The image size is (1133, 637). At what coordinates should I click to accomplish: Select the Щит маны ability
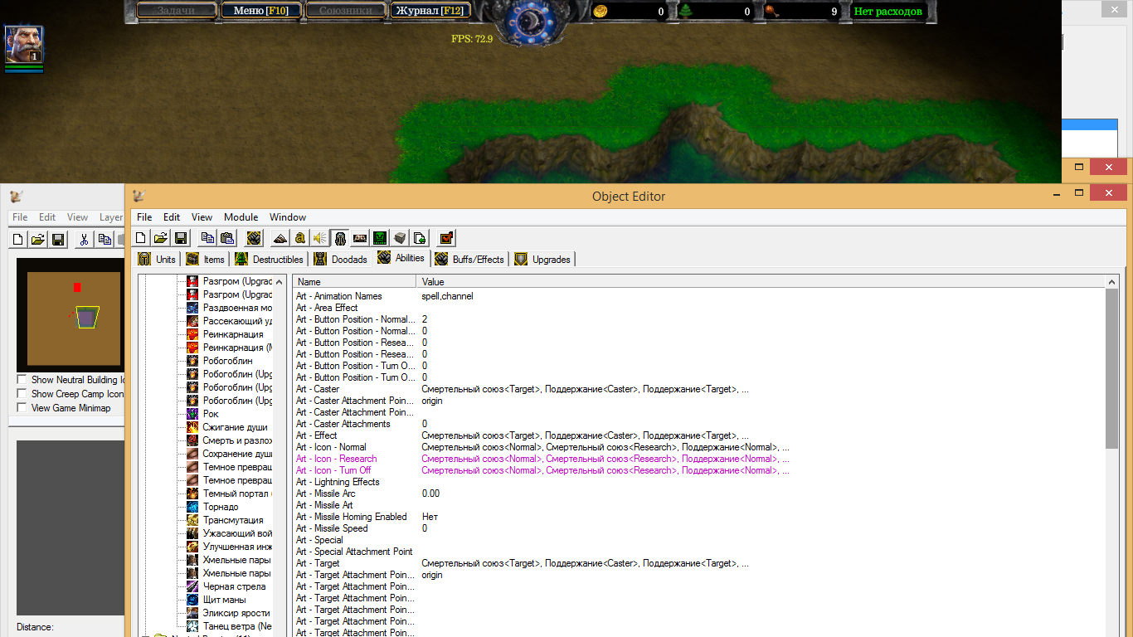coord(224,600)
